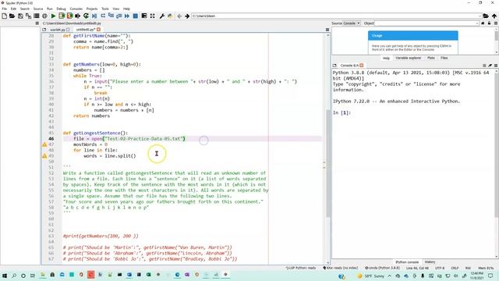499x281 pixels.
Task: Open Windows search from the taskbar
Action: pos(14,276)
